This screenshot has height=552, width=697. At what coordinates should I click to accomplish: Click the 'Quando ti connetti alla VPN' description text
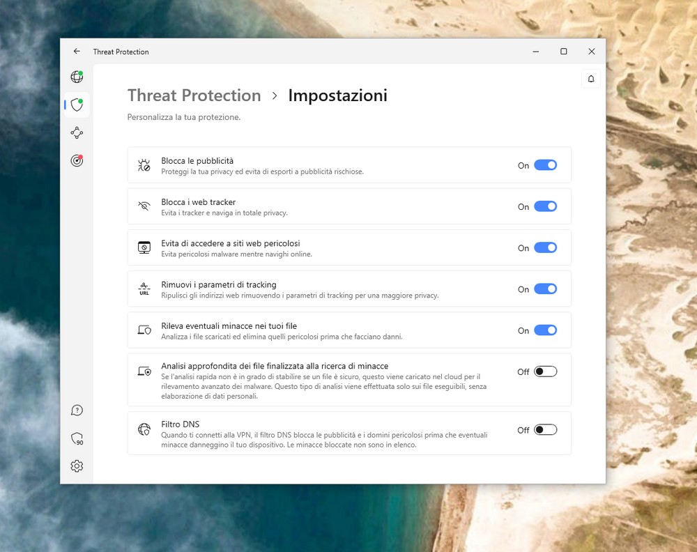coord(324,440)
